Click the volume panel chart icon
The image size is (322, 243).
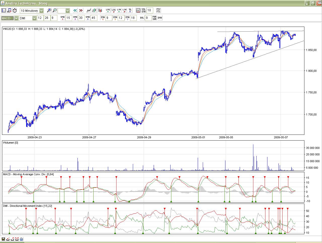[138, 11]
